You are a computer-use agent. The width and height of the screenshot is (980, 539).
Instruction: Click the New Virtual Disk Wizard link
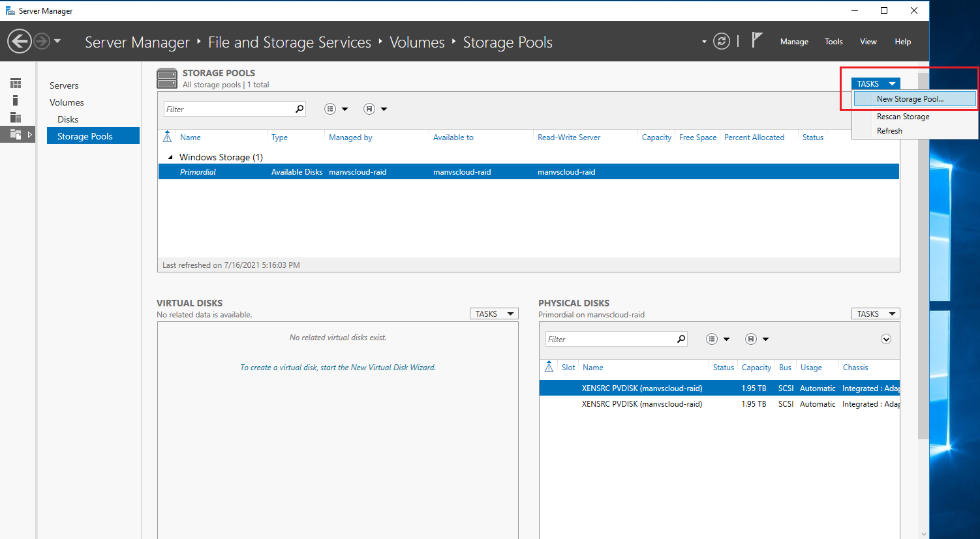337,368
